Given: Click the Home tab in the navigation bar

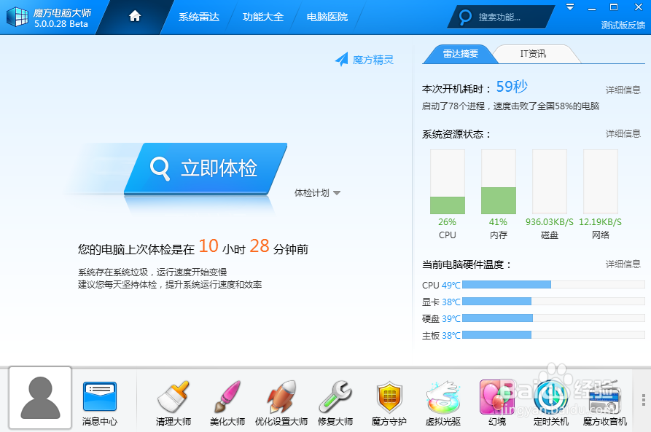Looking at the screenshot, I should 133,16.
